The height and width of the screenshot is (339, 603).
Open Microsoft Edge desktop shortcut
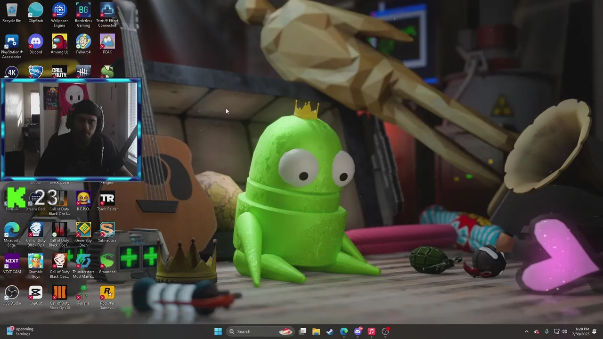click(x=12, y=234)
